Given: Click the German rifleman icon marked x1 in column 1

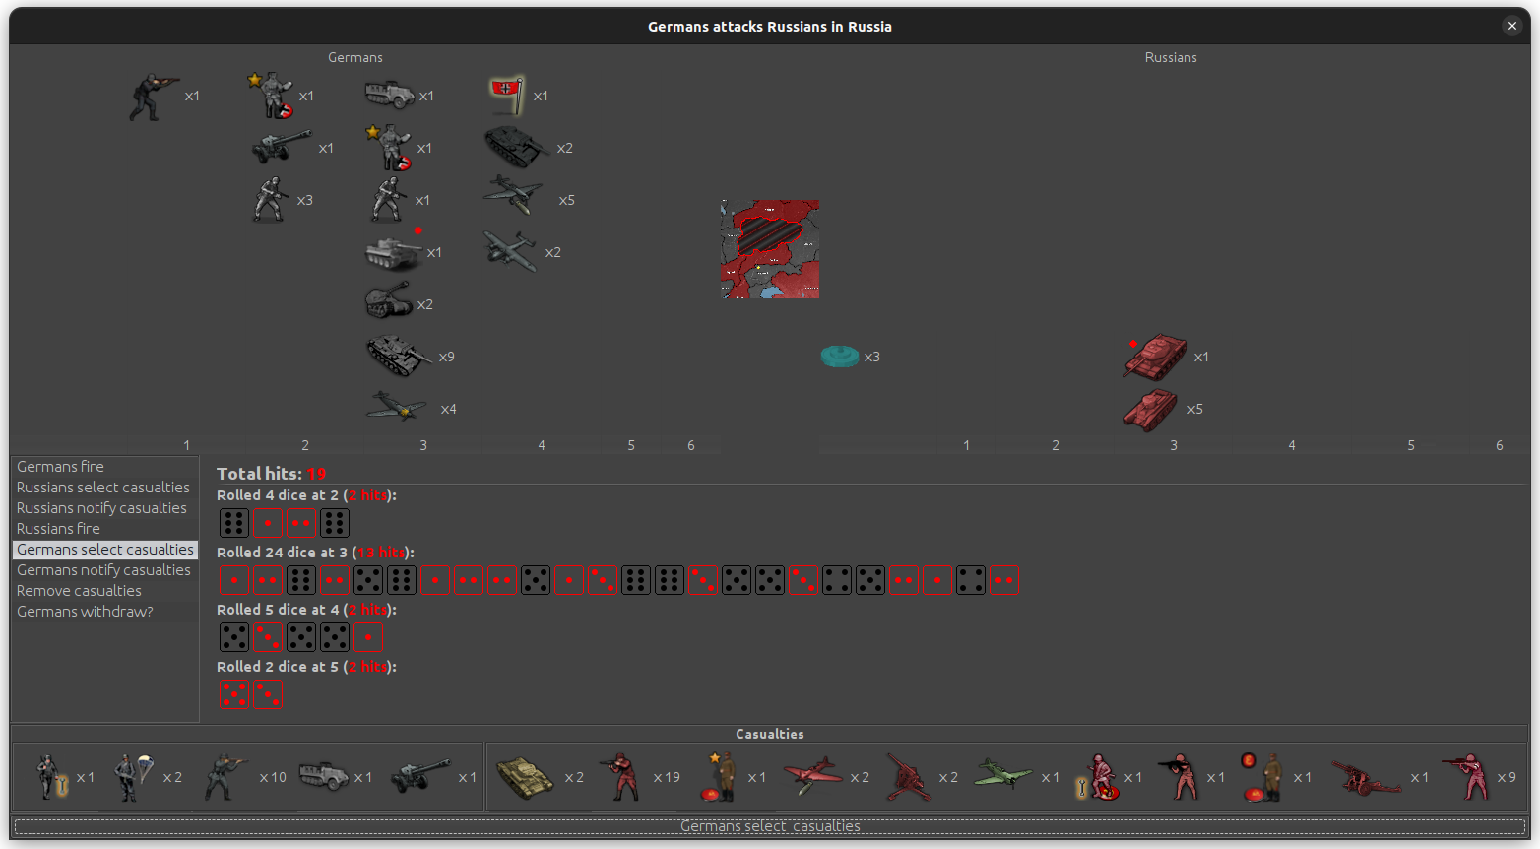Looking at the screenshot, I should [155, 97].
